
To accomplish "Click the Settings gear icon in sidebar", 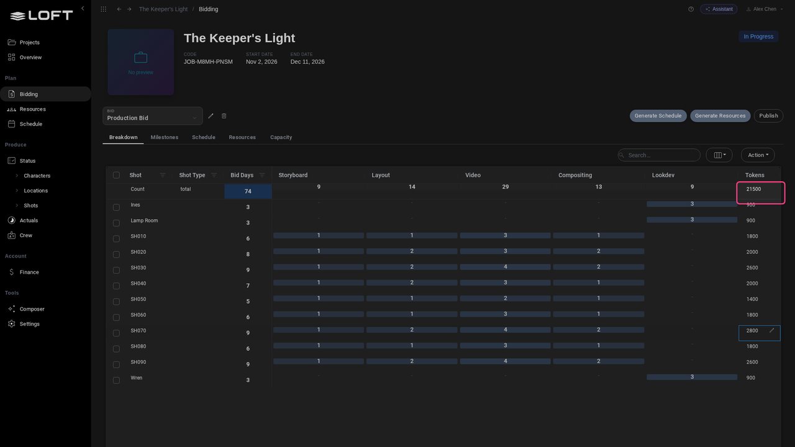I will point(12,324).
